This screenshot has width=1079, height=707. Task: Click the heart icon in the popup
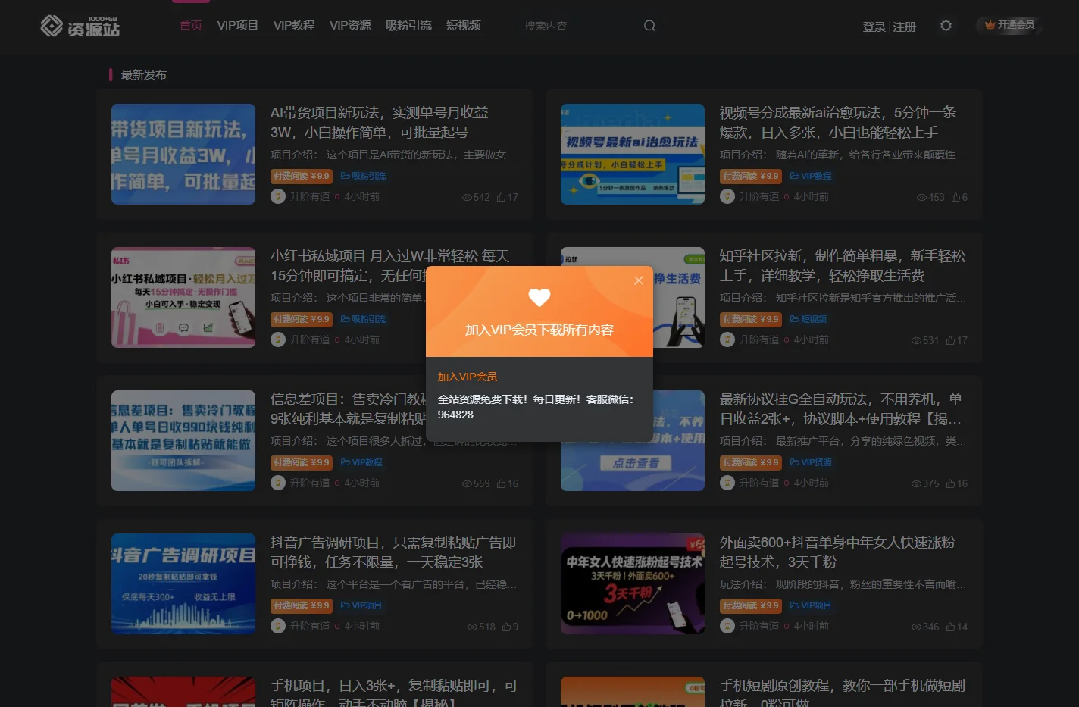539,298
